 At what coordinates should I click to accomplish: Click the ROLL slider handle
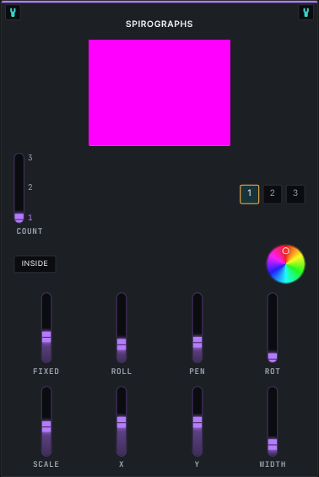click(x=122, y=344)
